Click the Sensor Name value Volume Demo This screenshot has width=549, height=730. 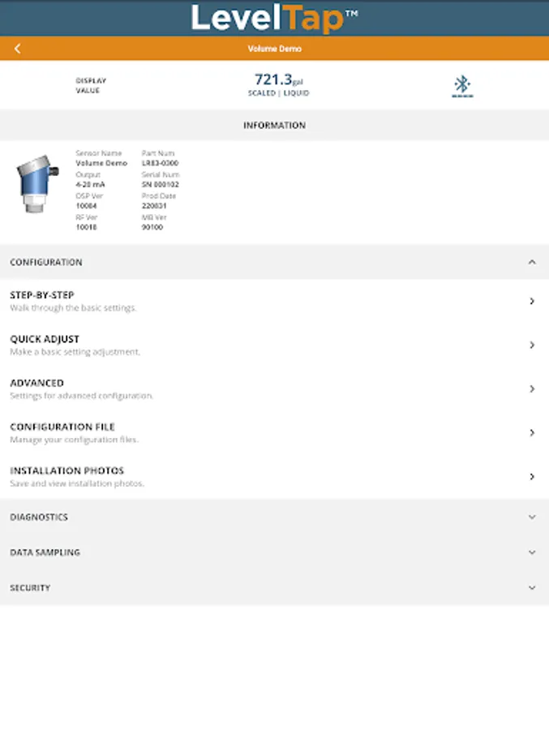(101, 163)
